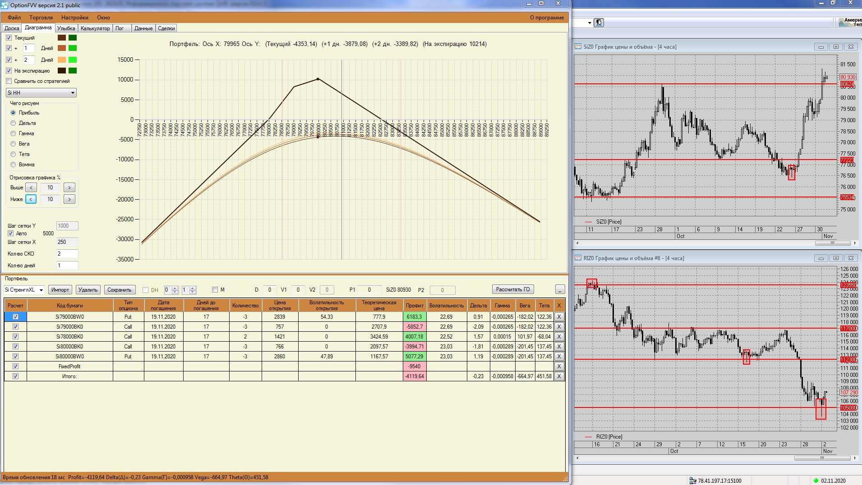Select the Гамма radio option
The width and height of the screenshot is (862, 485).
tap(13, 133)
